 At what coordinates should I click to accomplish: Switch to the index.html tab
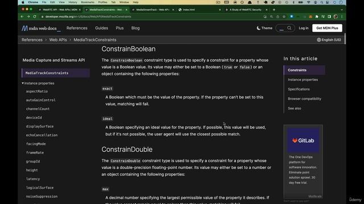[200, 10]
